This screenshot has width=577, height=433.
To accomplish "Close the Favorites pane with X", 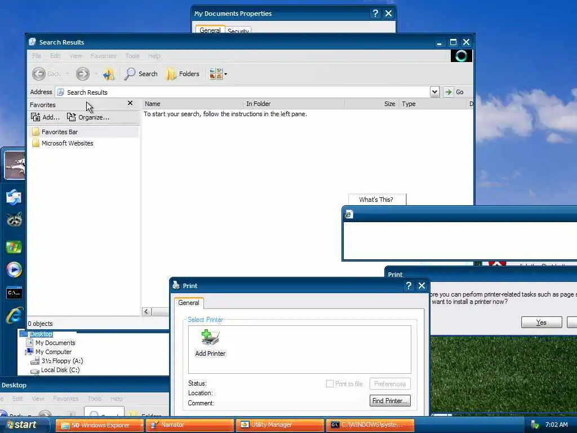I will (130, 103).
